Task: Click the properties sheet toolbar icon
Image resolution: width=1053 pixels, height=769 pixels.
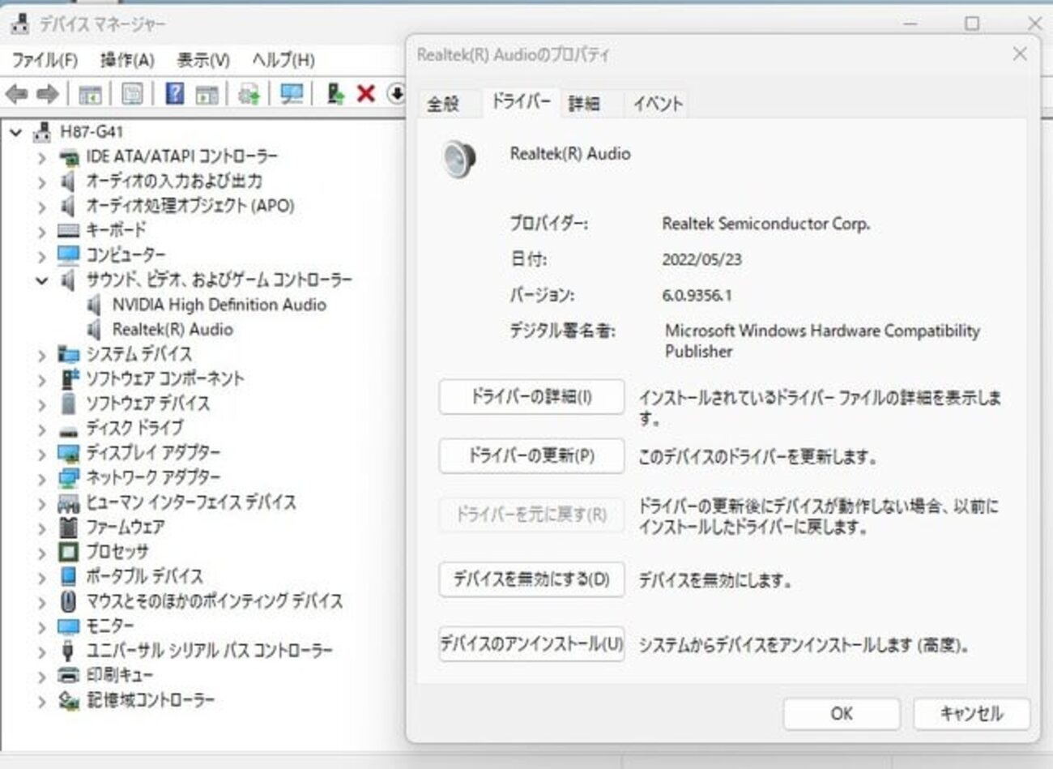Action: coord(132,94)
